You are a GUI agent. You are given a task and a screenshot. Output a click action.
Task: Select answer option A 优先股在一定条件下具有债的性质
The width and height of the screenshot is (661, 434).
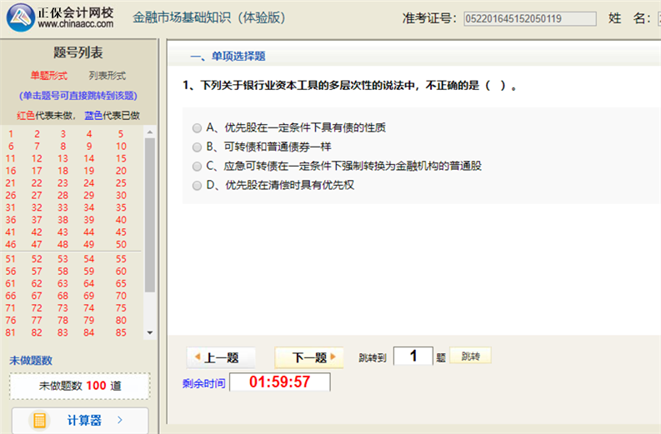pyautogui.click(x=197, y=128)
